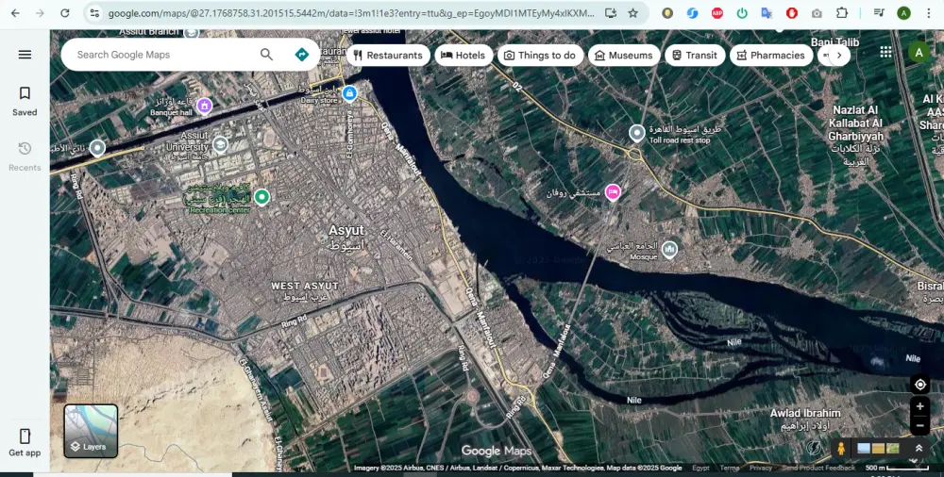Select the Pharmacies chip

[771, 56]
